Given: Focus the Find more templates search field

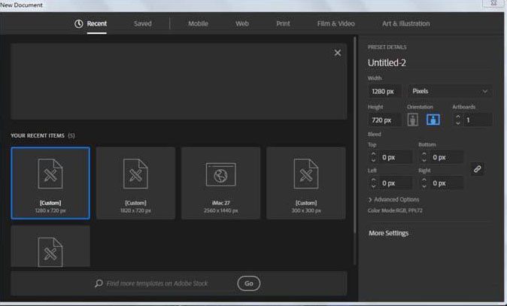Looking at the screenshot, I should [157, 283].
